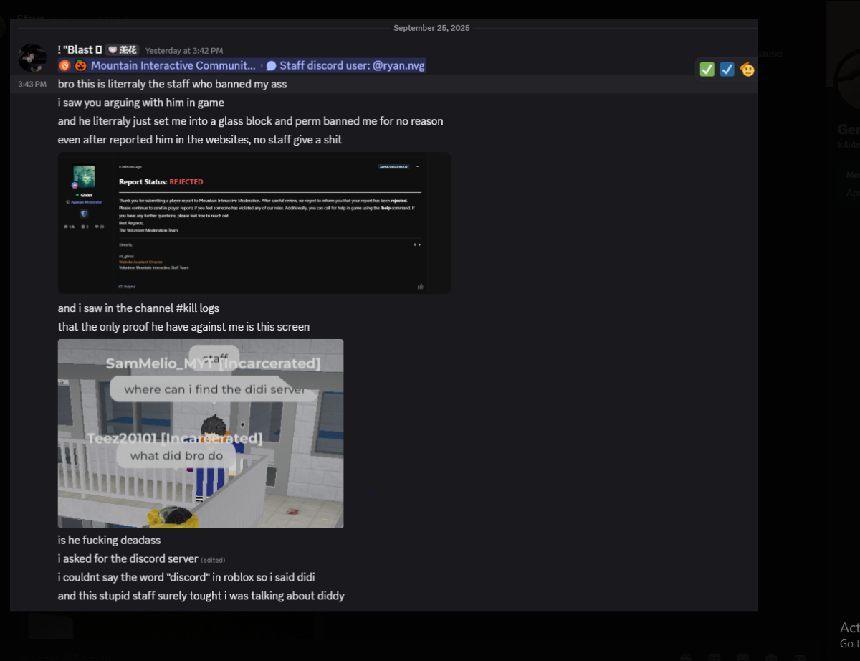This screenshot has height=661, width=860.
Task: Click the speech bubble icon before Staff discord user
Action: [272, 65]
